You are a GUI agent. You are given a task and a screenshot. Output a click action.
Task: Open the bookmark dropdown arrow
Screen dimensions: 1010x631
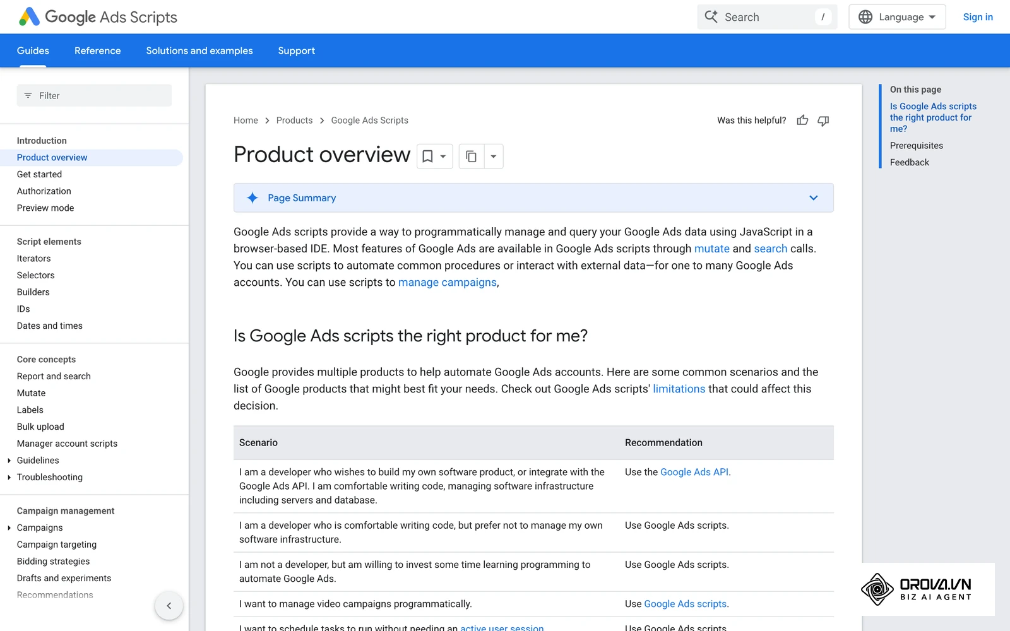(x=443, y=156)
